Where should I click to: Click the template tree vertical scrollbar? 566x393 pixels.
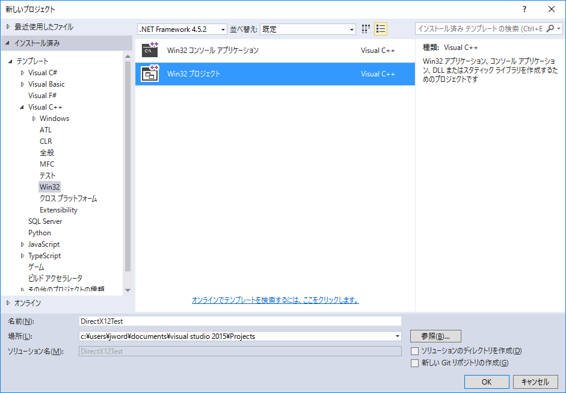tap(128, 169)
